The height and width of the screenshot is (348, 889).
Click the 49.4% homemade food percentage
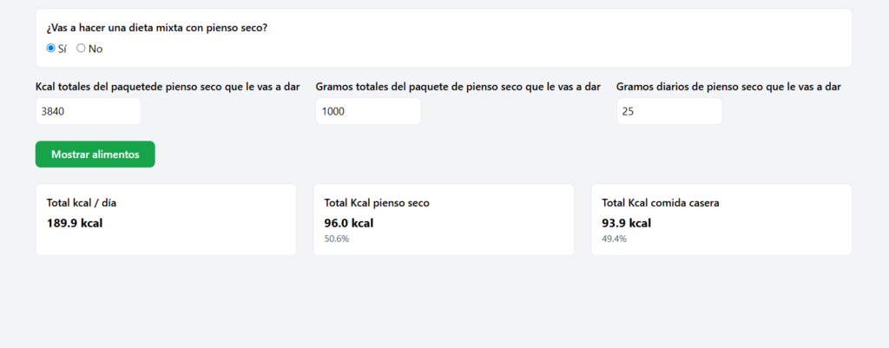(614, 238)
